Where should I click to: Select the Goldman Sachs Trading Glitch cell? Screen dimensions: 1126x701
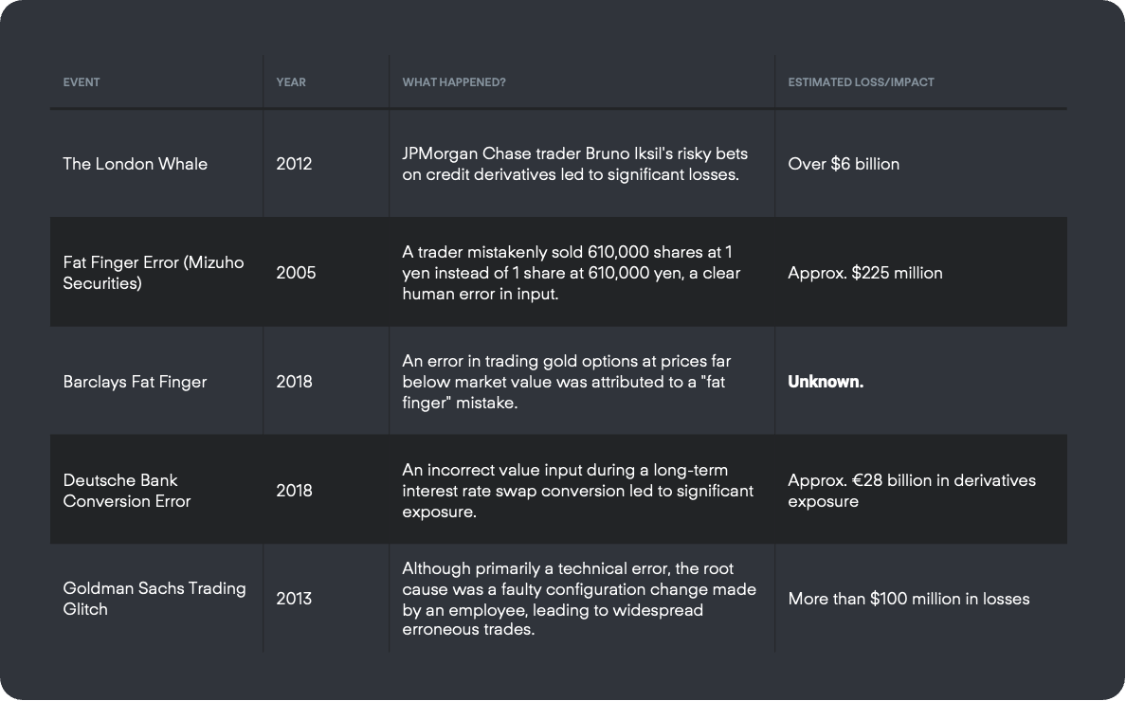pyautogui.click(x=154, y=599)
